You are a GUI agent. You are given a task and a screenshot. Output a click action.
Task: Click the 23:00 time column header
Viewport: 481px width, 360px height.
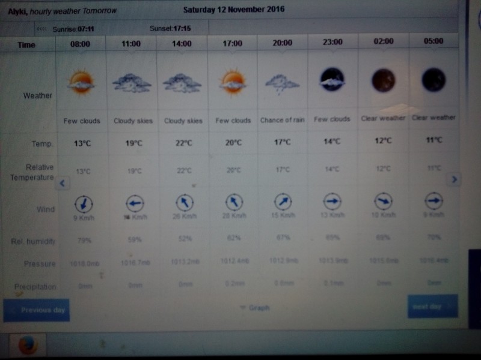(332, 41)
